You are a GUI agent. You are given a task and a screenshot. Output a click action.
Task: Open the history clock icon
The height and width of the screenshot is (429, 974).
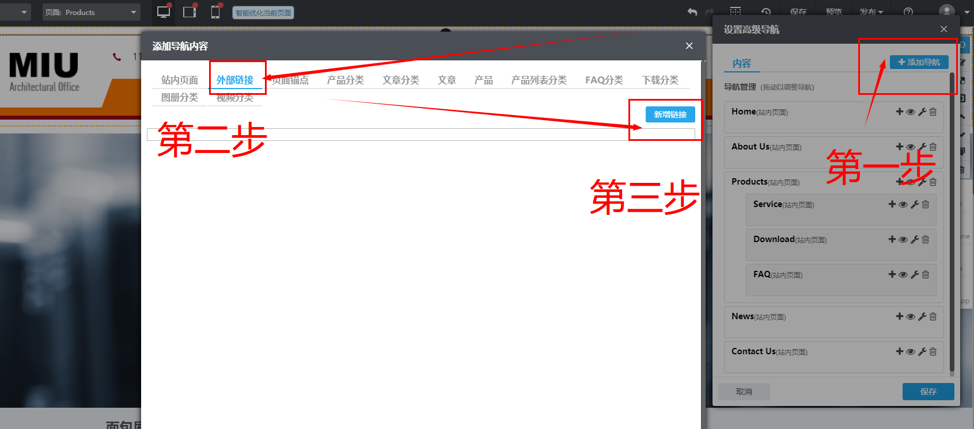tap(765, 12)
